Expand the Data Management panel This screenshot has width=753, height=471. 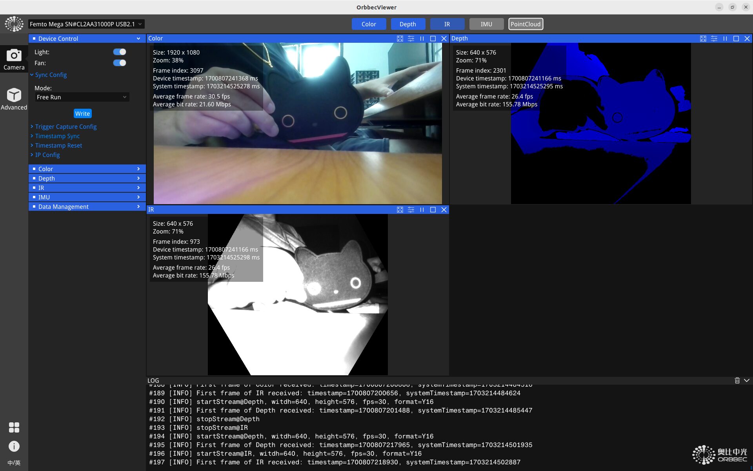(x=87, y=206)
